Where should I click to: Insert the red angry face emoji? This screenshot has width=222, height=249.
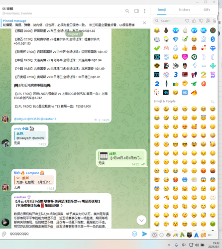(204, 171)
